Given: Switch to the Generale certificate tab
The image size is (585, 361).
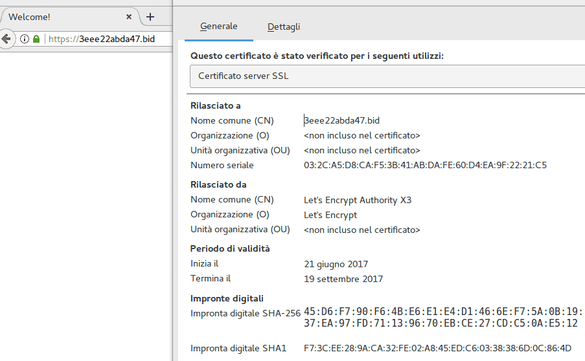Looking at the screenshot, I should tap(218, 27).
